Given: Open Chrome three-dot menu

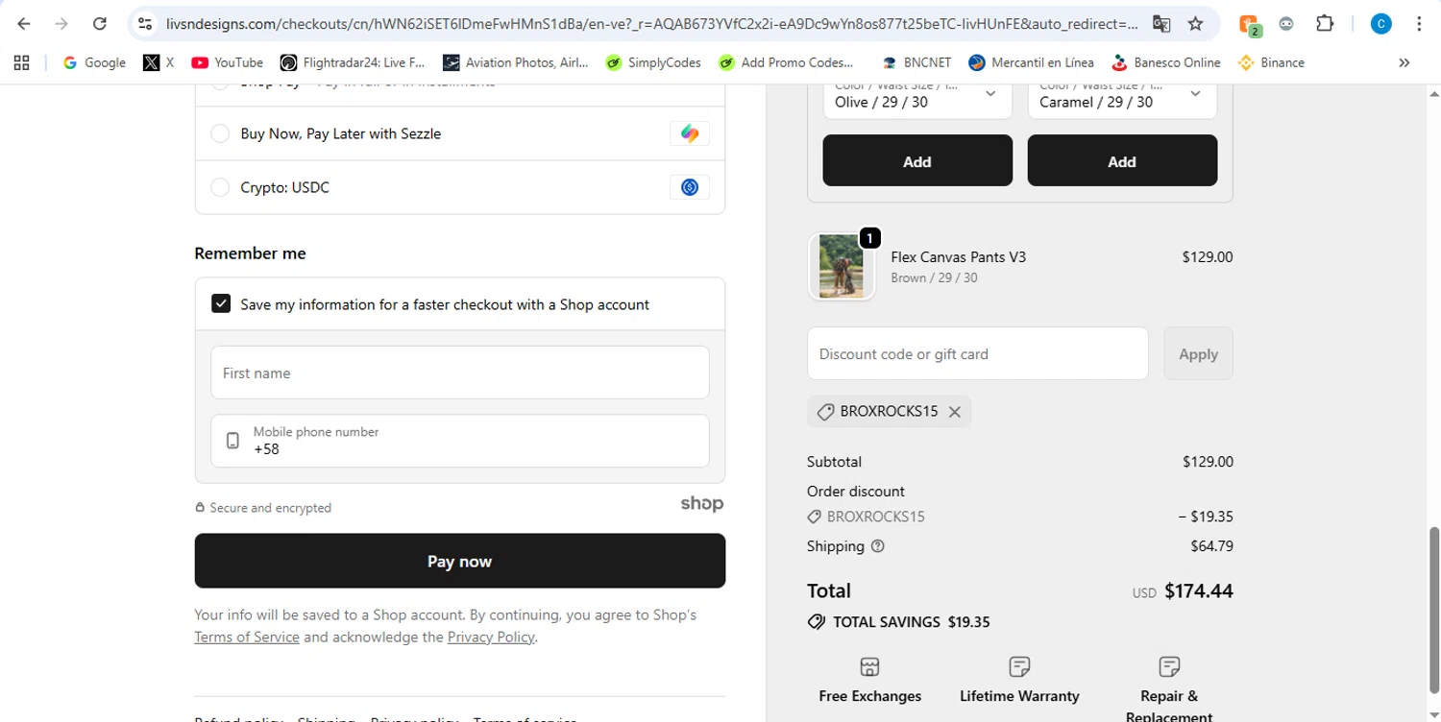Looking at the screenshot, I should 1419,24.
